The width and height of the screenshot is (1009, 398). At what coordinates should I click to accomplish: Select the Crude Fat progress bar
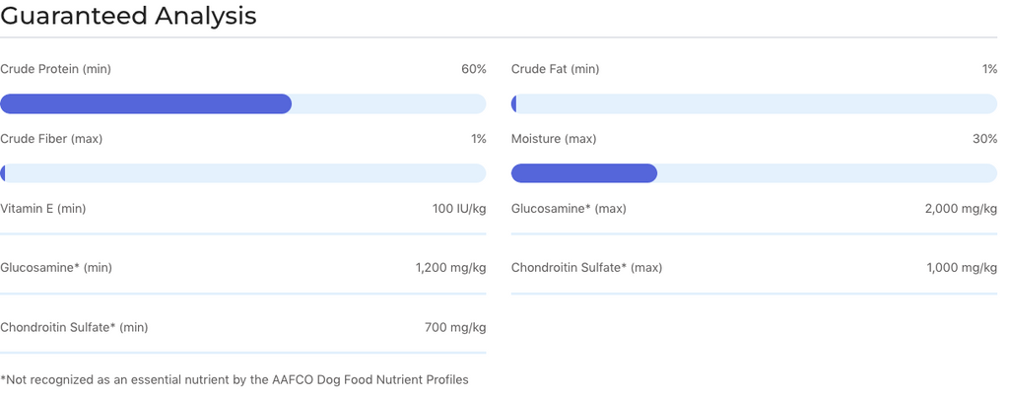(754, 103)
